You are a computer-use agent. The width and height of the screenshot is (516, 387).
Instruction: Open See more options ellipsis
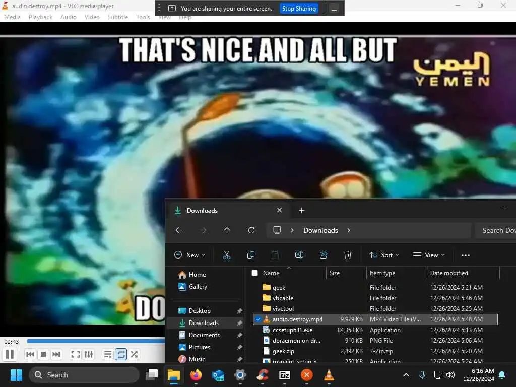[465, 255]
